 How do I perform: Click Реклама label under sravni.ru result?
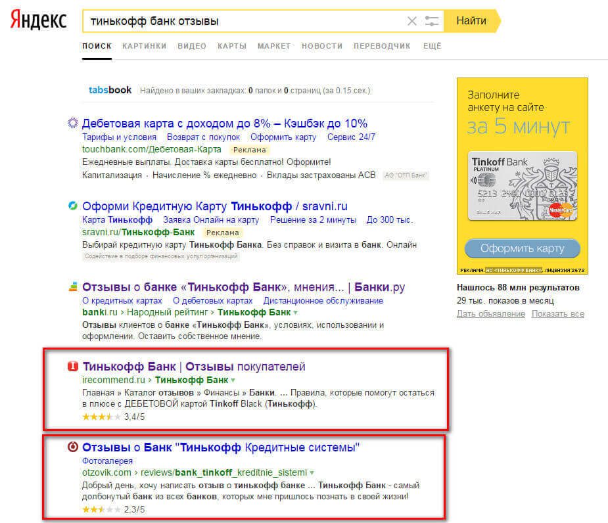click(x=223, y=233)
